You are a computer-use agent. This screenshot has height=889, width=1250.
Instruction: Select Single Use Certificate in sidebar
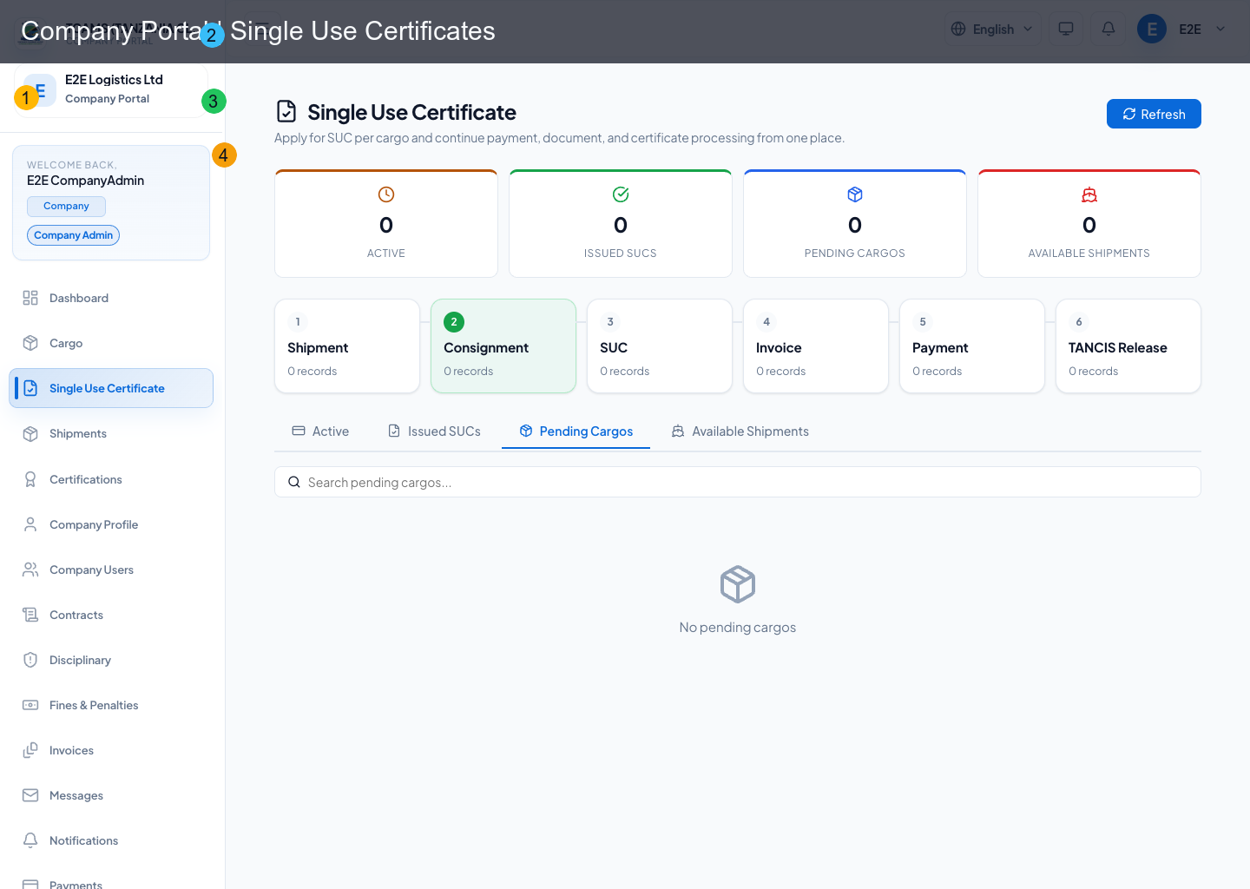[x=111, y=388]
